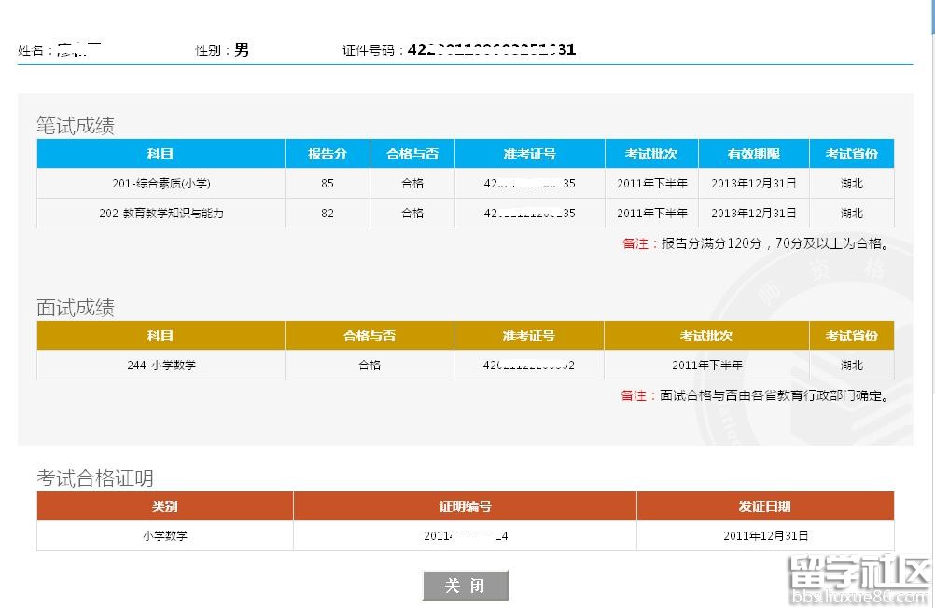Click the score 82 cell
The width and height of the screenshot is (935, 608).
[x=327, y=214]
